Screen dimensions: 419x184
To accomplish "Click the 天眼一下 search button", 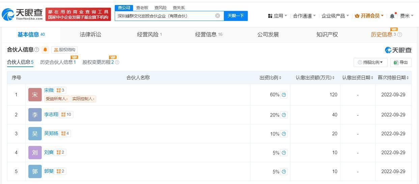I will [x=235, y=16].
